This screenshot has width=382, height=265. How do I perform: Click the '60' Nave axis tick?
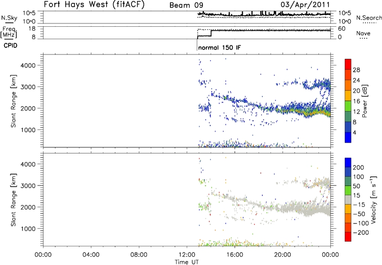[x=341, y=29]
